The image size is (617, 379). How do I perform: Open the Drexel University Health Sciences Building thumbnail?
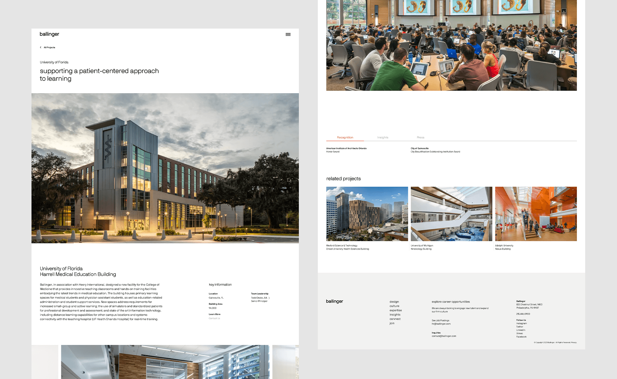[x=367, y=214]
